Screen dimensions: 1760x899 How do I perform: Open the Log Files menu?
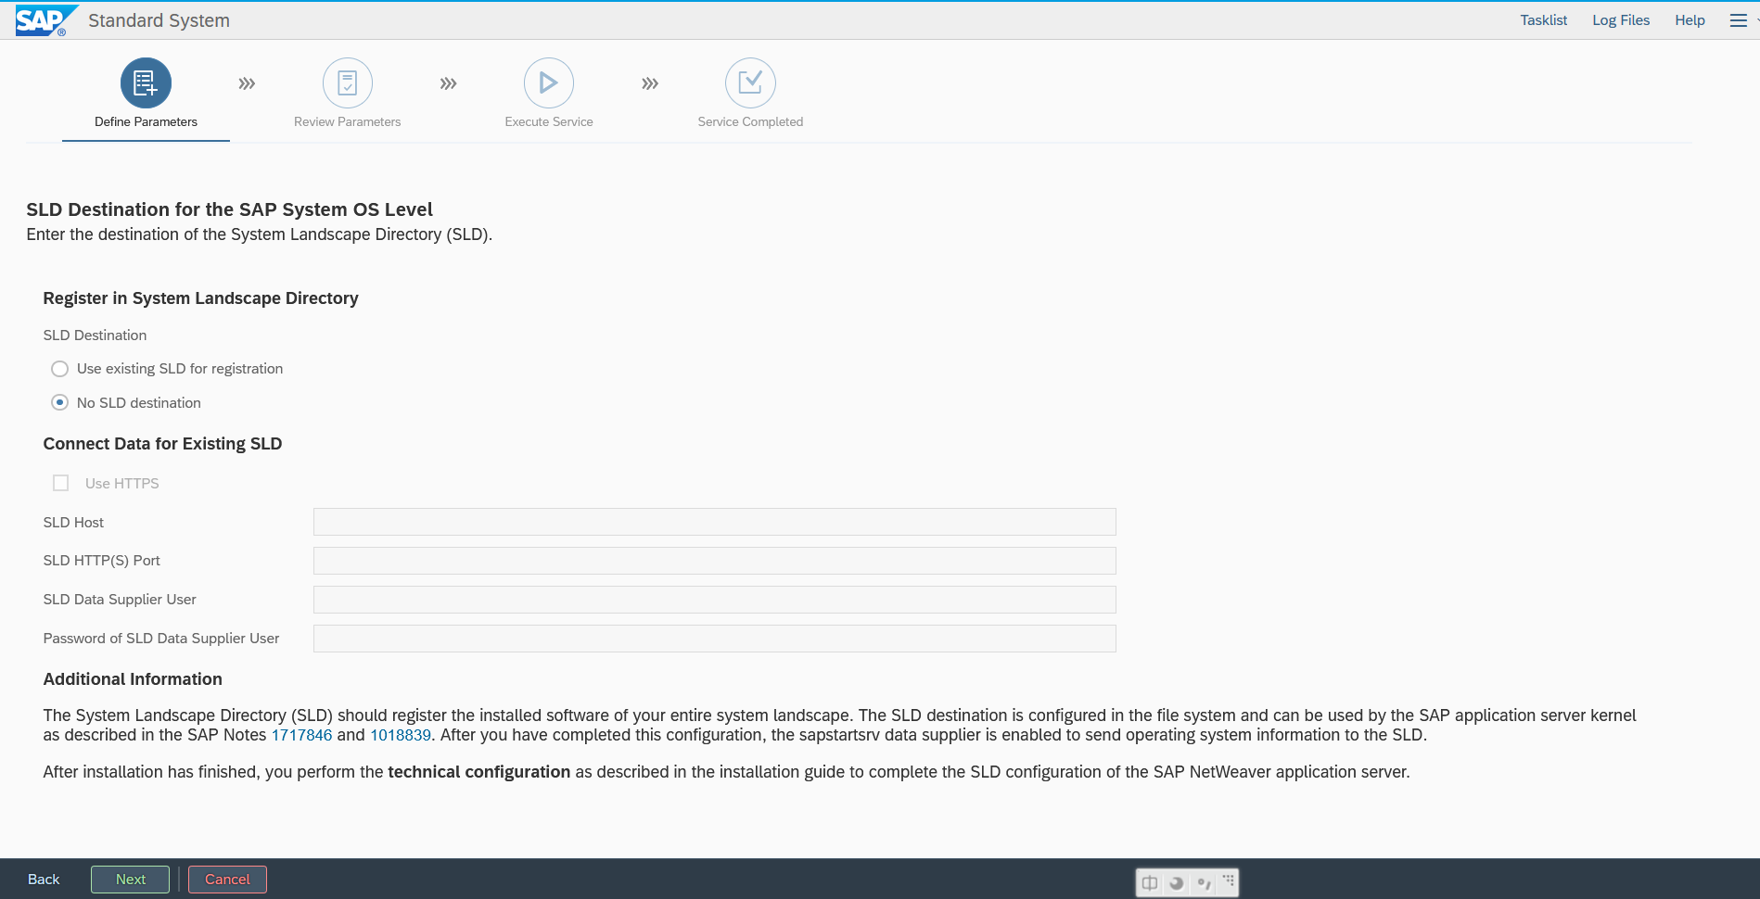1621,20
